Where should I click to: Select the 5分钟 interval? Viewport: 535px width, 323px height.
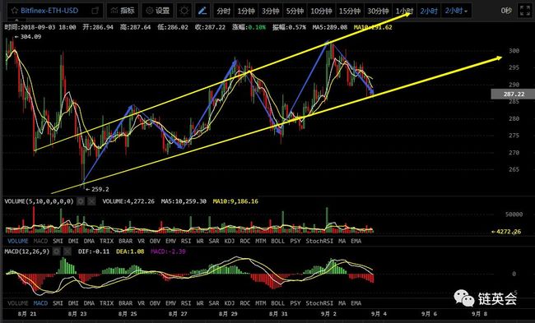[295, 11]
